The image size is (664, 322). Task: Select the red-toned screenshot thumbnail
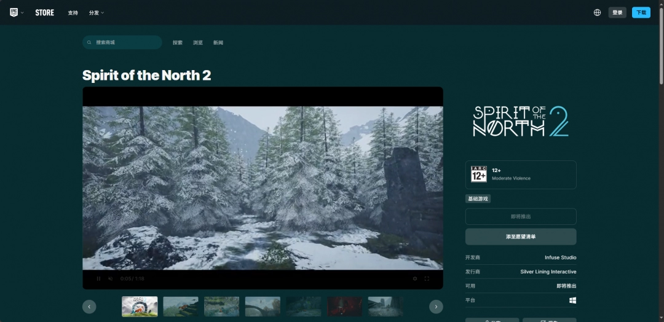point(345,307)
